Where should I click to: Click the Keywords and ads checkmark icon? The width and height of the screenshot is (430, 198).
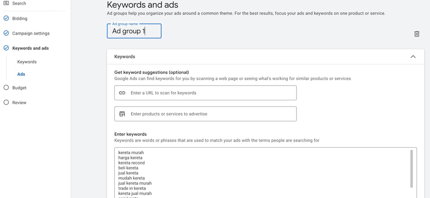point(6,48)
